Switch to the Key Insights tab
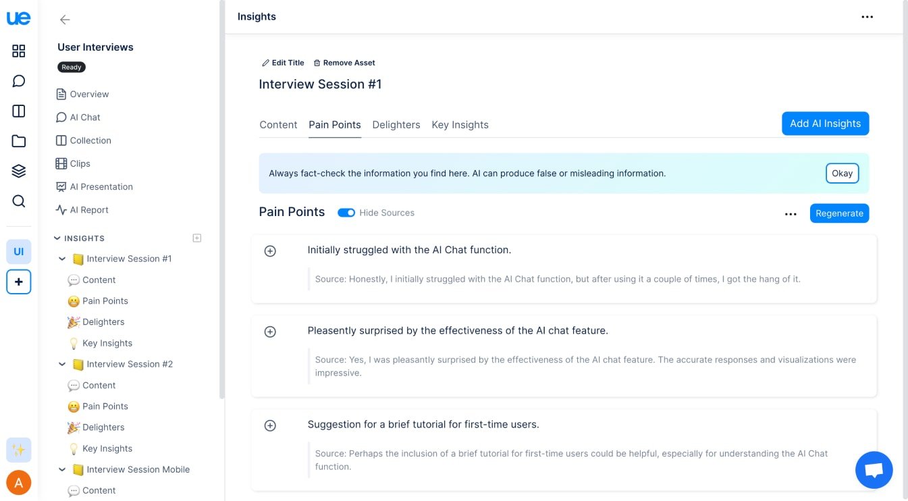 pos(460,125)
